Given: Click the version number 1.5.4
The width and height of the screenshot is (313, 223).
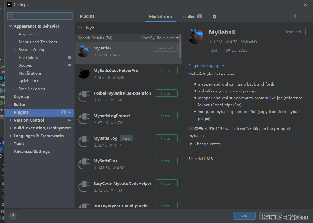Looking at the screenshot, I should coord(213,50).
